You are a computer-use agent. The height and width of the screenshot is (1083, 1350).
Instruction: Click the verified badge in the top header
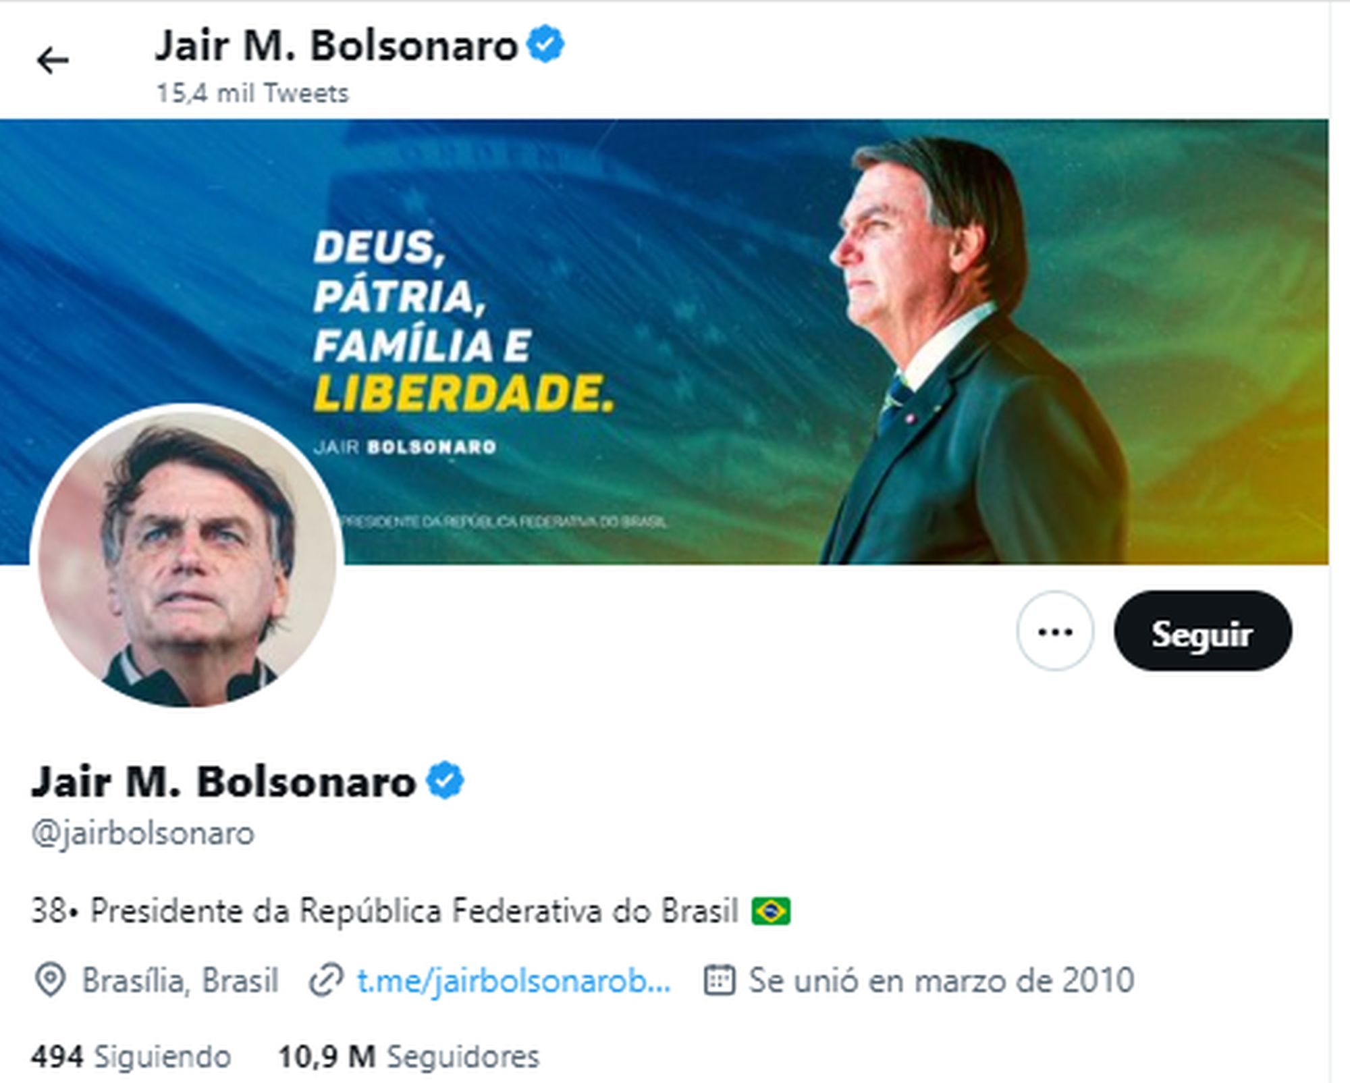pyautogui.click(x=545, y=44)
